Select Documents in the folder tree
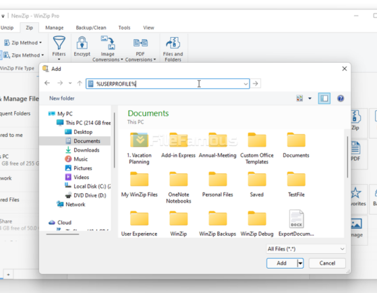This screenshot has height=293, width=377. (x=83, y=141)
